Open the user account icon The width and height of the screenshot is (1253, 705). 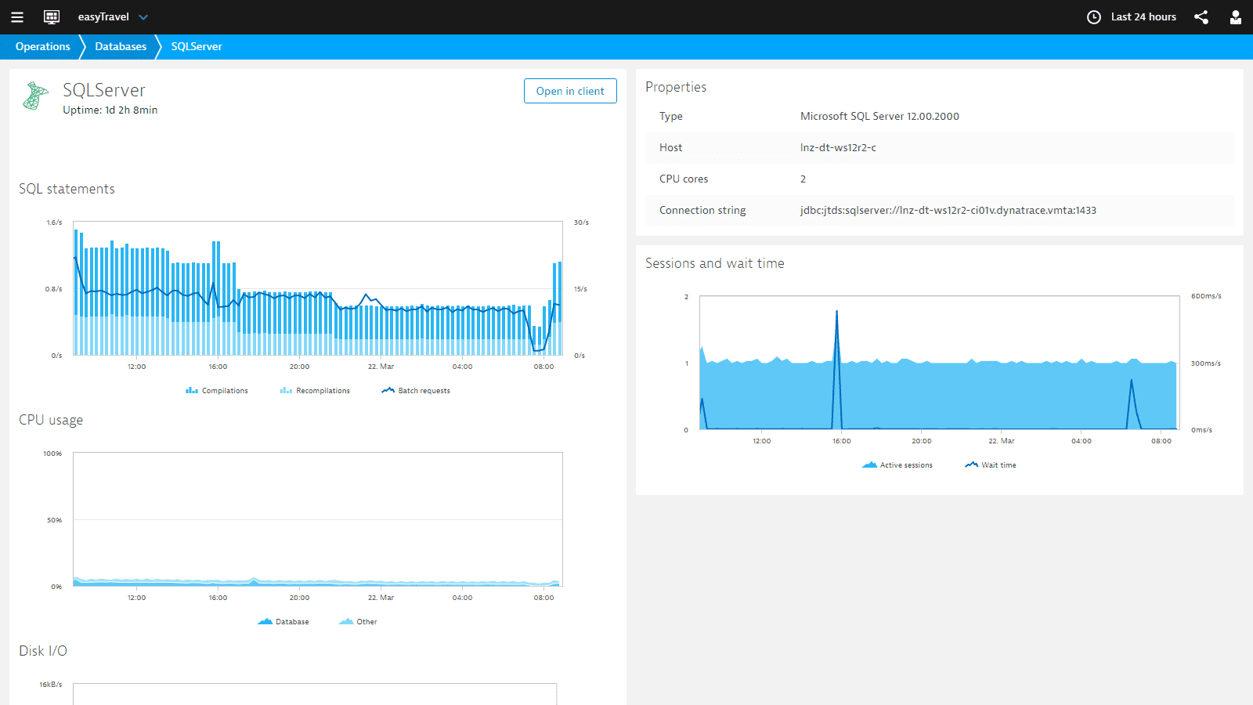(x=1236, y=17)
